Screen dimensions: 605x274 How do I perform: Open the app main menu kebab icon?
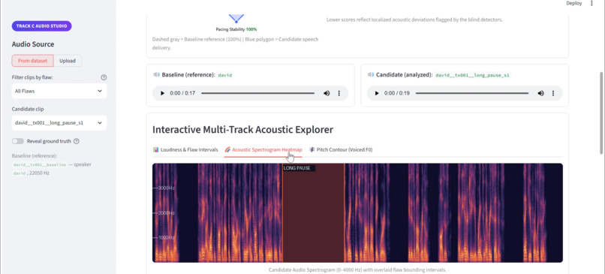592,3
